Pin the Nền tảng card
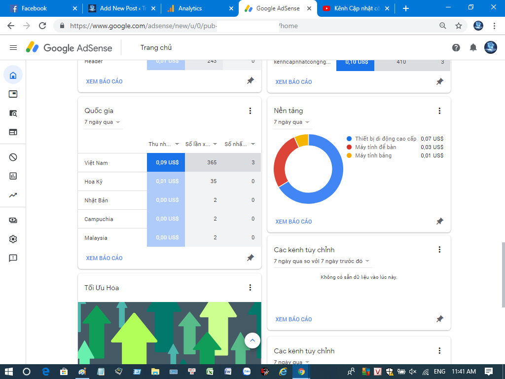The image size is (505, 379). pyautogui.click(x=440, y=222)
